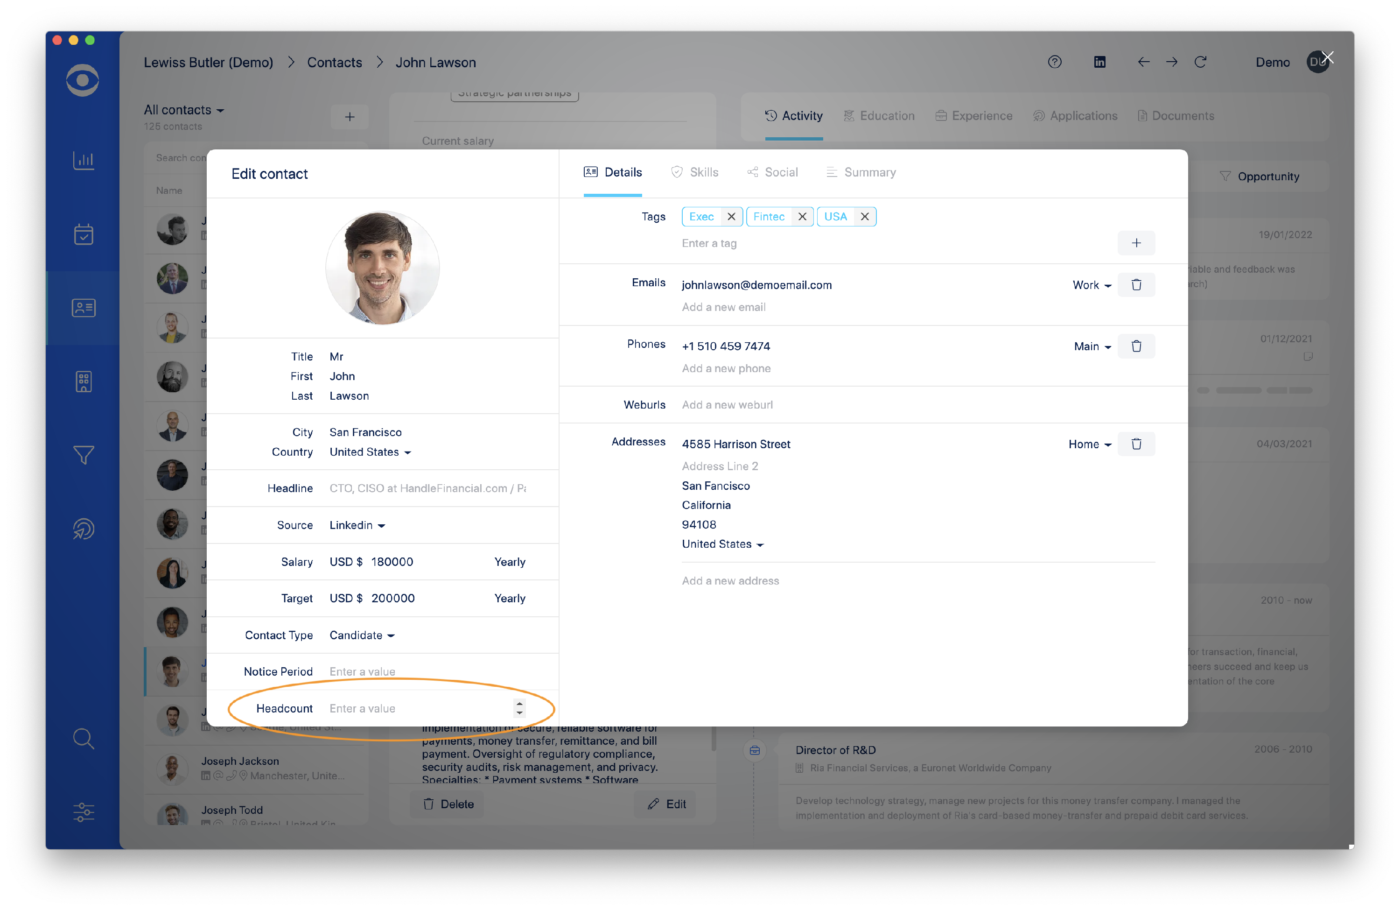Open the calendar icon in sidebar
1400x910 pixels.
[x=84, y=234]
